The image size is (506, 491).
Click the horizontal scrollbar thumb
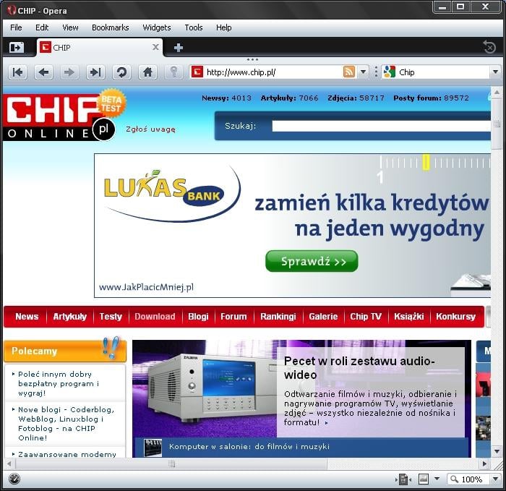tap(171, 464)
